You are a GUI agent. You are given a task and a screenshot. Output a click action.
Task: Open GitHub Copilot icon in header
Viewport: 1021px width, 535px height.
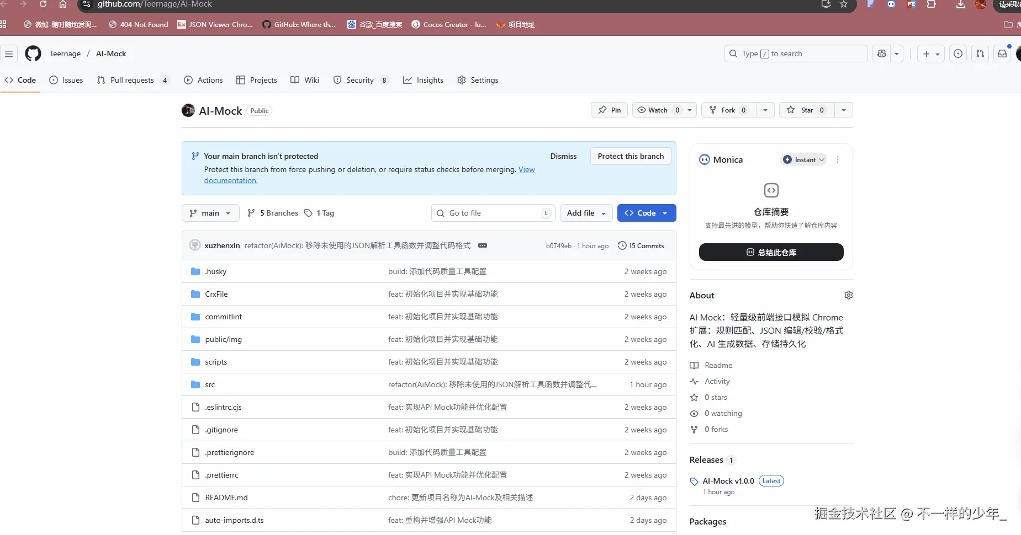880,54
